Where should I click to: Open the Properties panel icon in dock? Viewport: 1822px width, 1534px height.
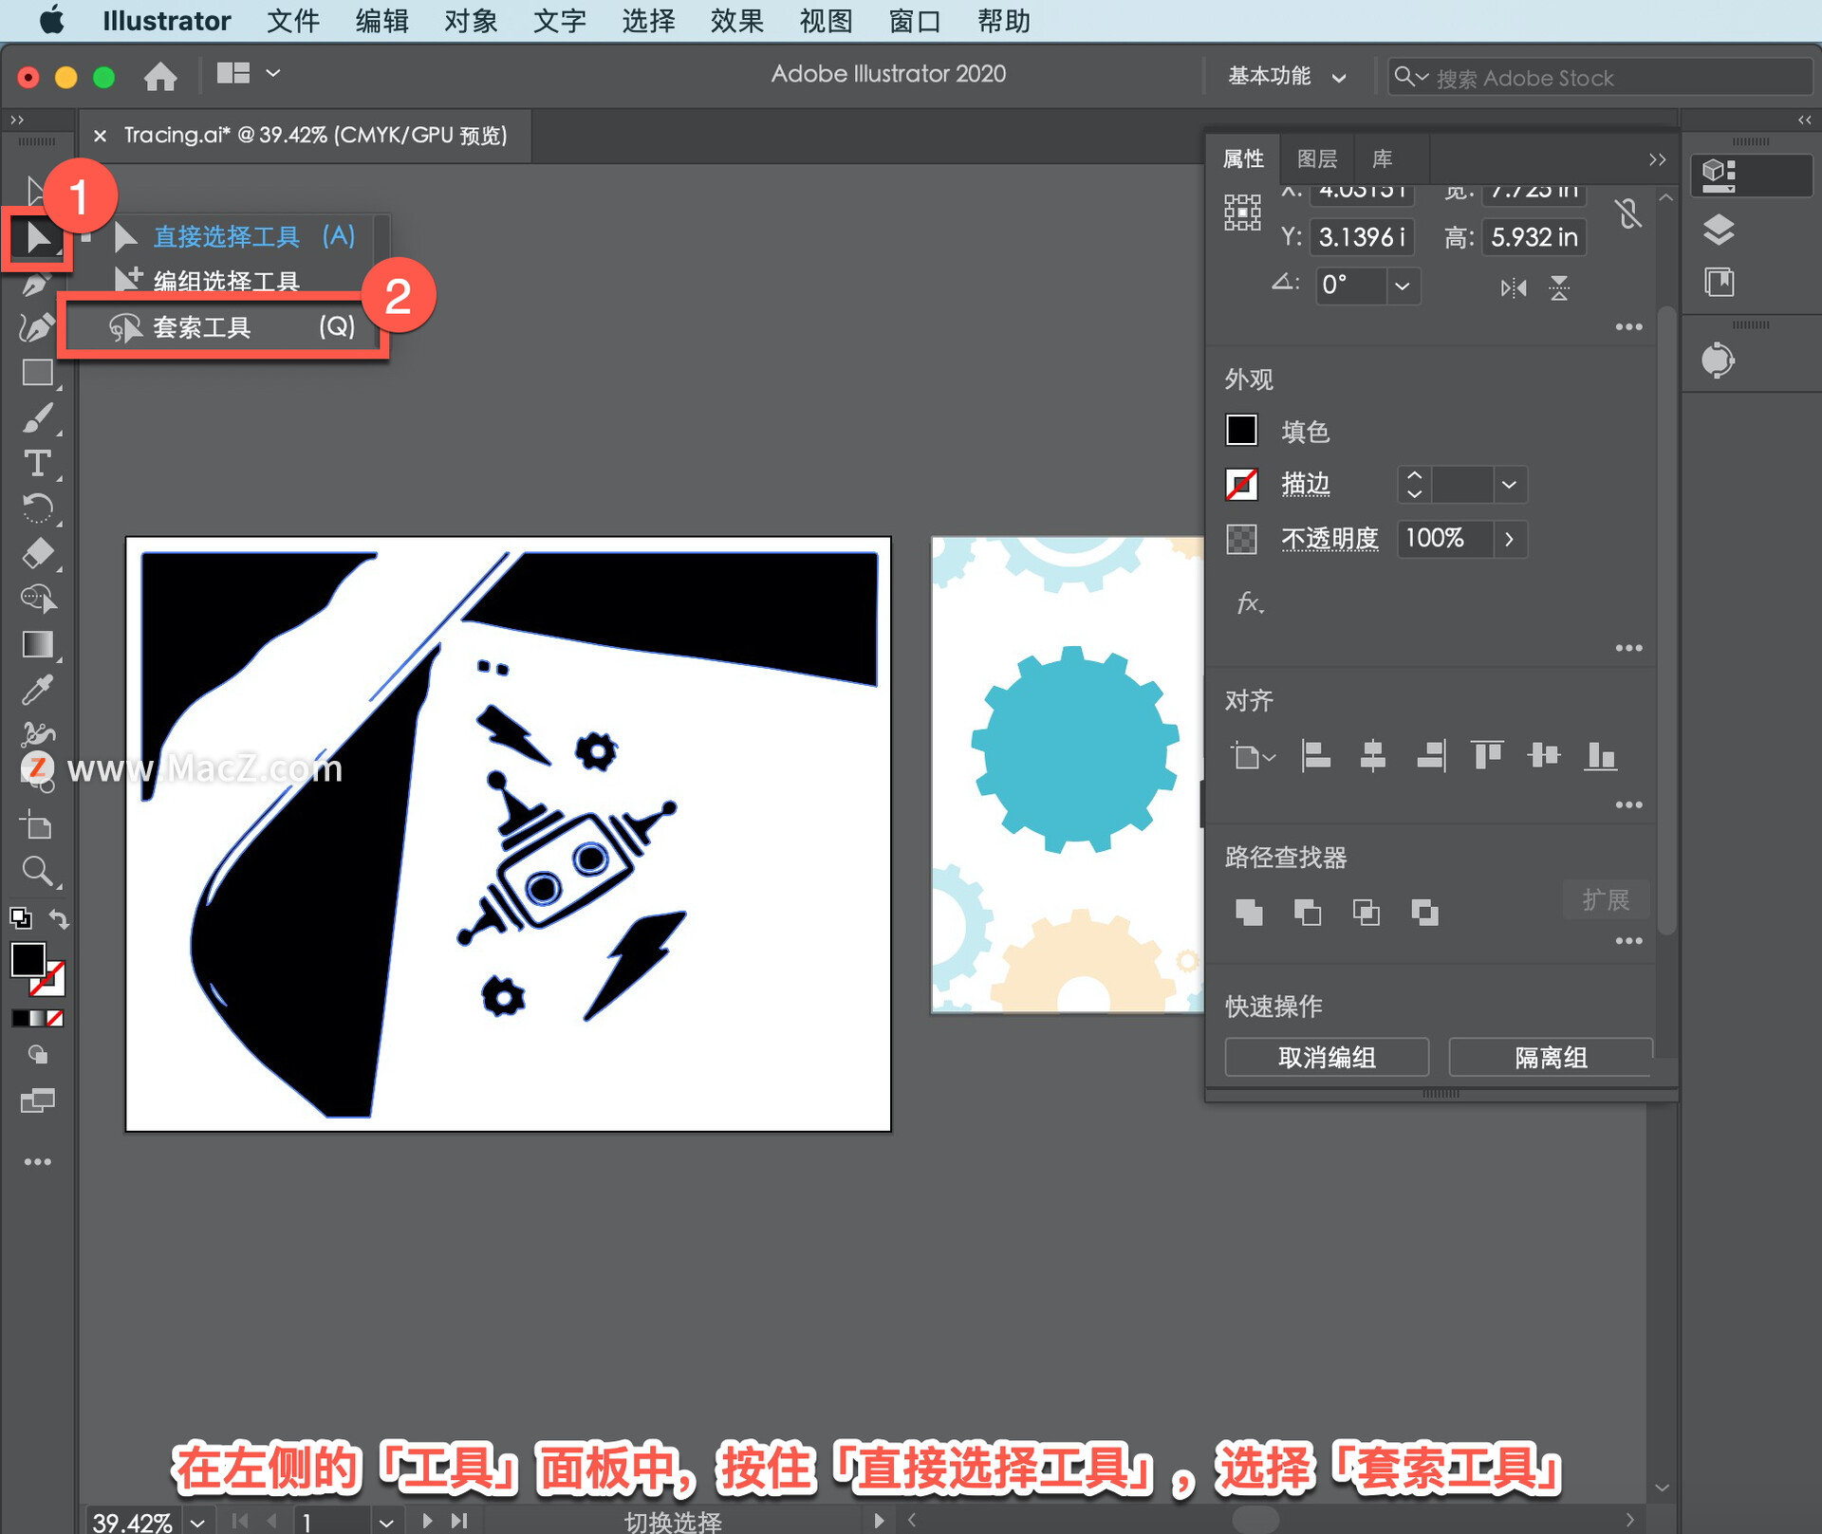pyautogui.click(x=1719, y=175)
